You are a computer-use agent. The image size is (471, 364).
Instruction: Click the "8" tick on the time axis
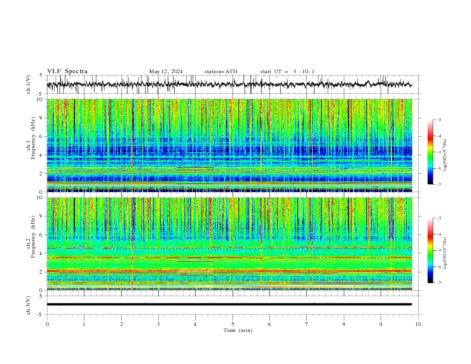tap(344, 324)
